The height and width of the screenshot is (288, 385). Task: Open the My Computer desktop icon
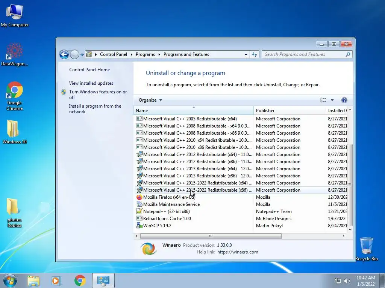click(x=15, y=16)
